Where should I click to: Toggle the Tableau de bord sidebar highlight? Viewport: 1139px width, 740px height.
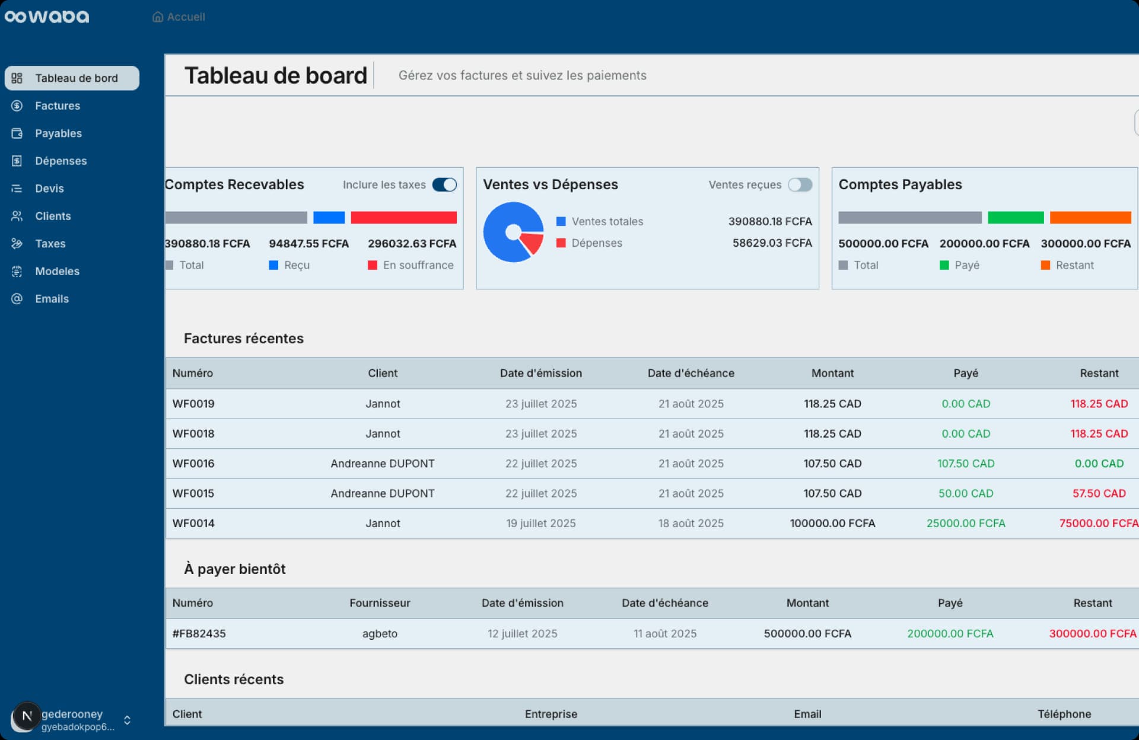point(72,78)
